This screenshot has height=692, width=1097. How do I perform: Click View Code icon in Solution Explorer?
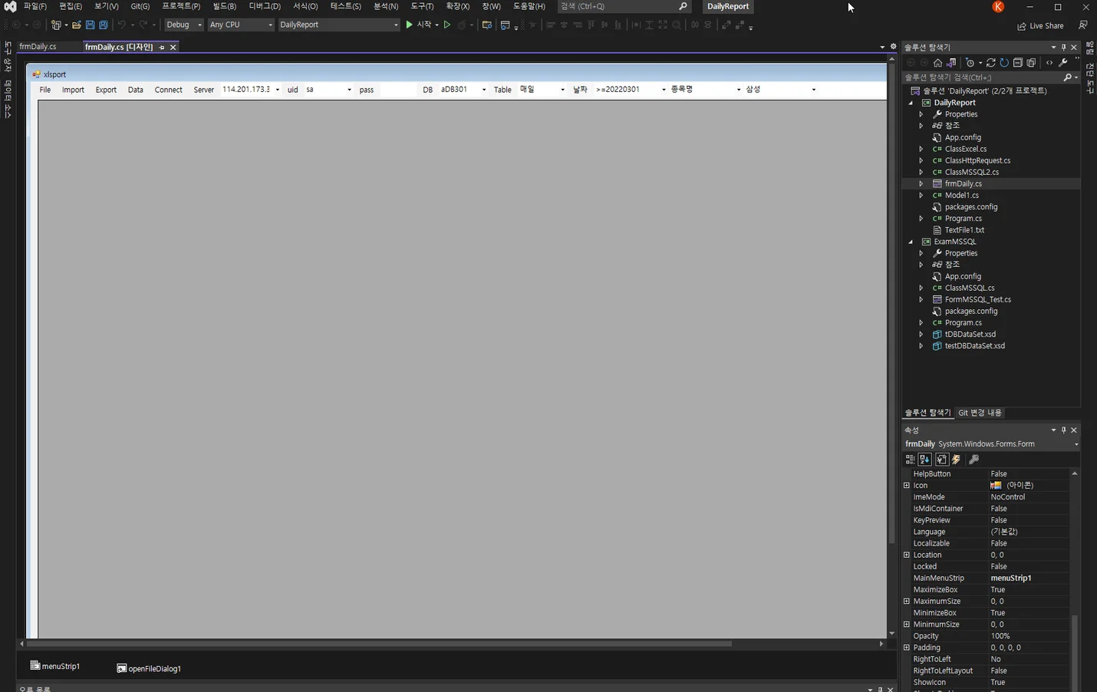(1049, 62)
